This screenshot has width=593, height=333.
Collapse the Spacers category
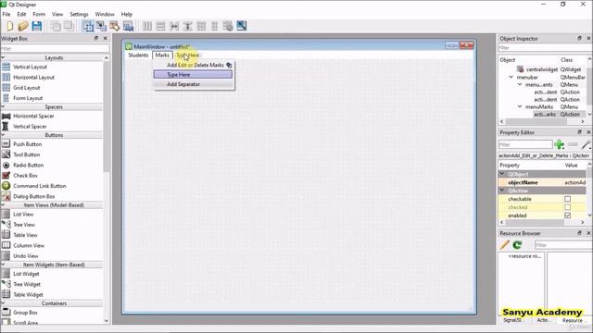click(3, 107)
